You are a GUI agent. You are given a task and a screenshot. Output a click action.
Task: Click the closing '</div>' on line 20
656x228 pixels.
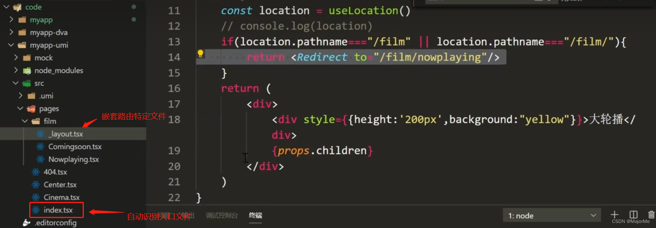(265, 166)
